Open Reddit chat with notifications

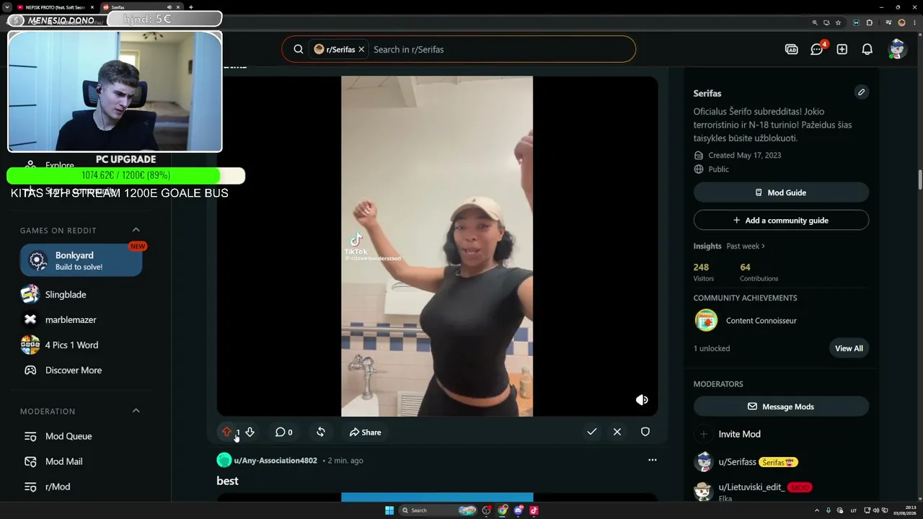click(817, 49)
